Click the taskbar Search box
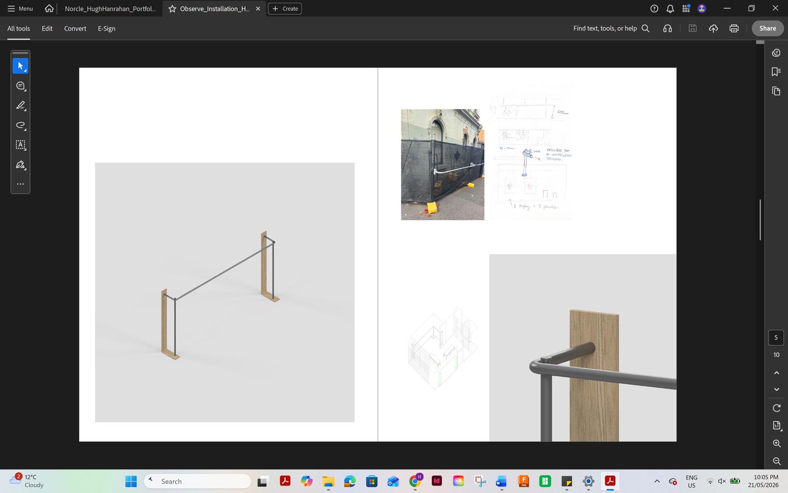Image resolution: width=788 pixels, height=493 pixels. (197, 481)
